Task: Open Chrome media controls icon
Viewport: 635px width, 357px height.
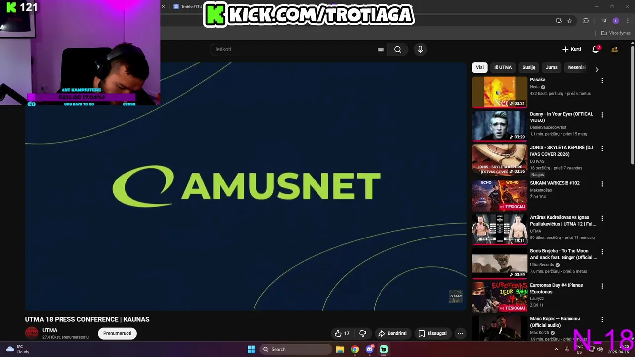Action: (604, 21)
